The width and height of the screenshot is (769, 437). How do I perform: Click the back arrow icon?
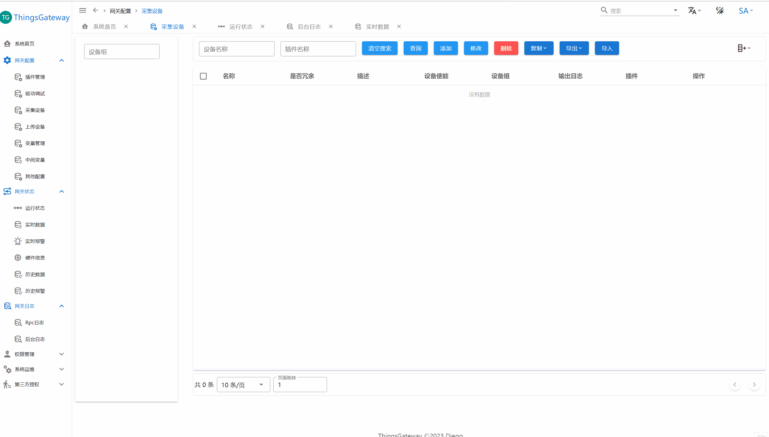(95, 11)
